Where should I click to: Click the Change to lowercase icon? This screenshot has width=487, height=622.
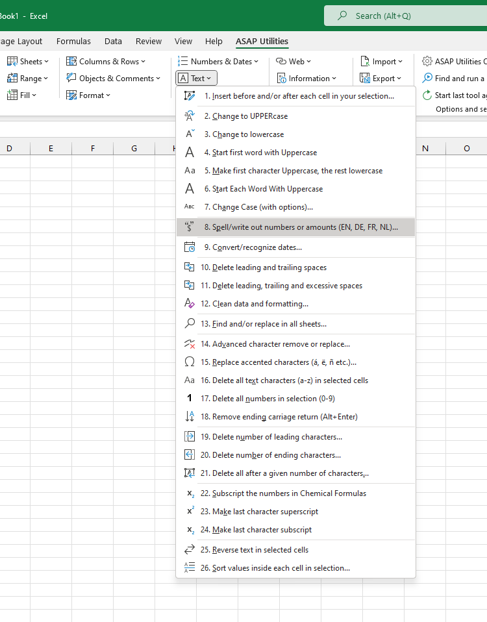pos(190,134)
